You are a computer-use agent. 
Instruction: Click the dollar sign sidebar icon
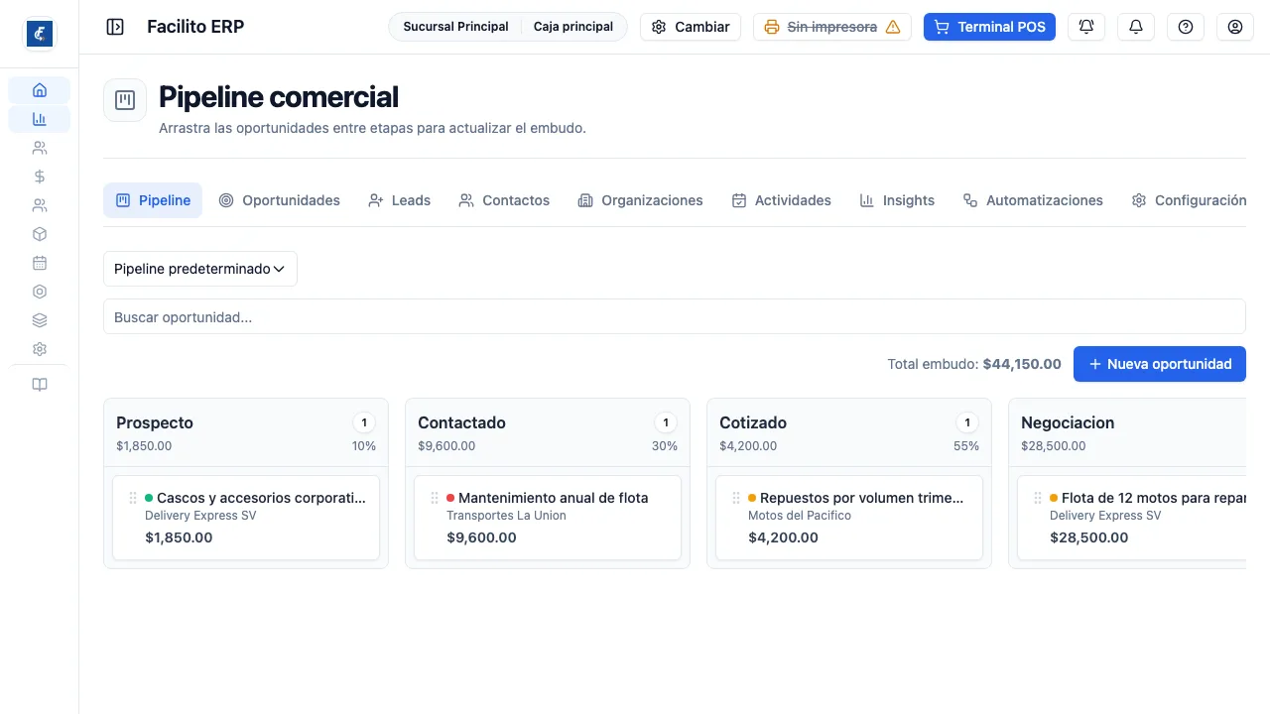point(40,177)
